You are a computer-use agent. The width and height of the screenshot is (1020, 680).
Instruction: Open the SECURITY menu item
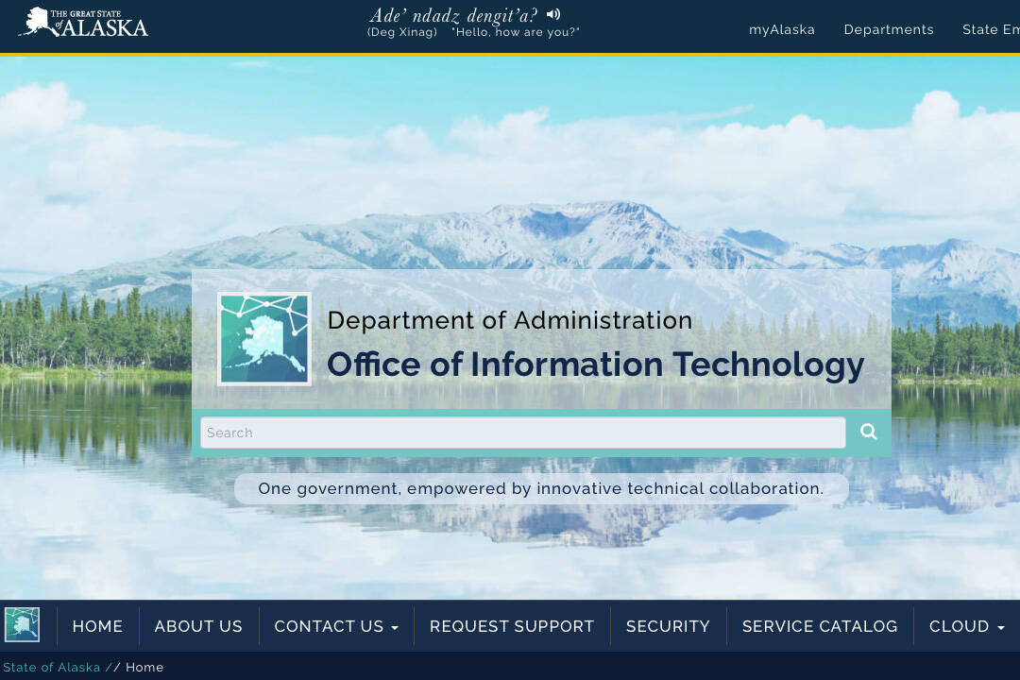(x=668, y=626)
